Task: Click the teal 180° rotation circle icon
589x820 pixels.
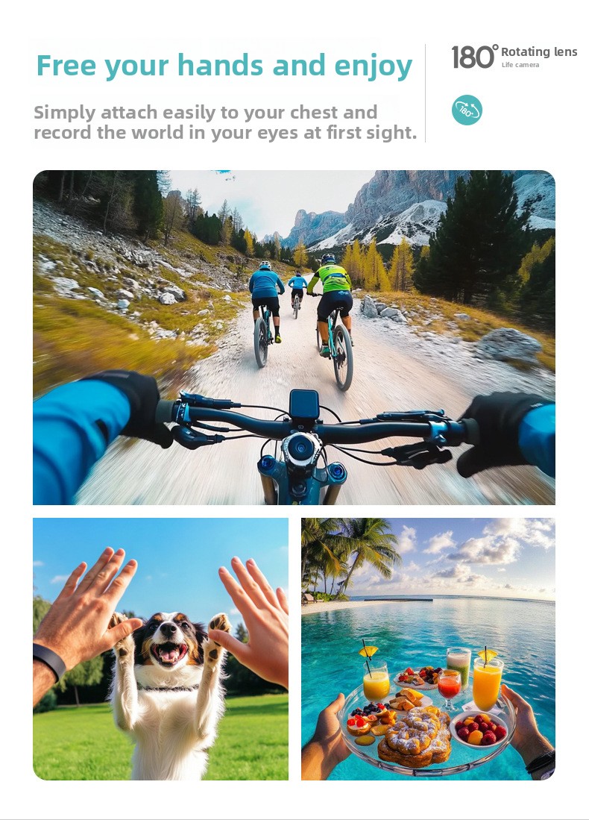Action: coord(467,110)
